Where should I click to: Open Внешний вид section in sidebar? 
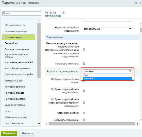11,43
